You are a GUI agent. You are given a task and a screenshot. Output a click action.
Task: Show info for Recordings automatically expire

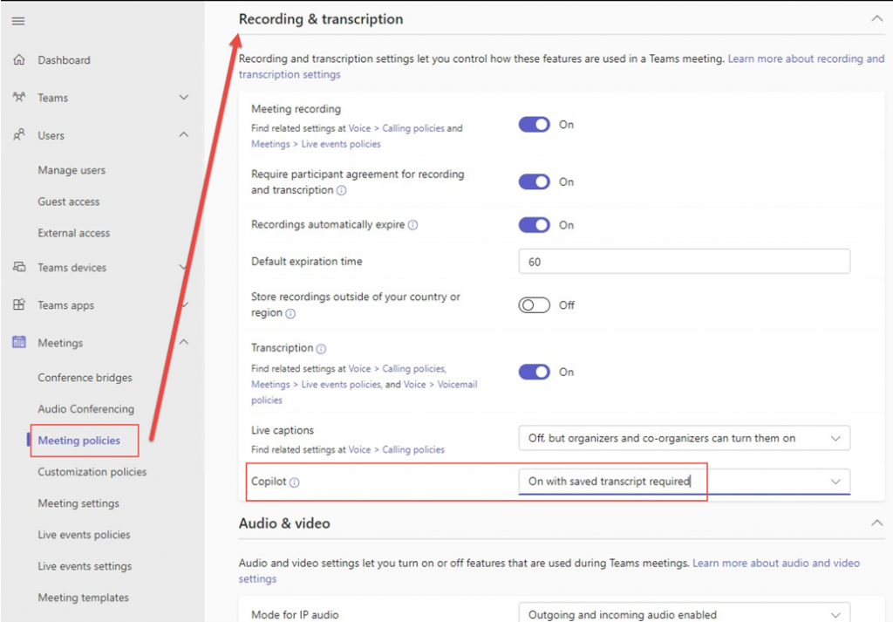click(412, 225)
